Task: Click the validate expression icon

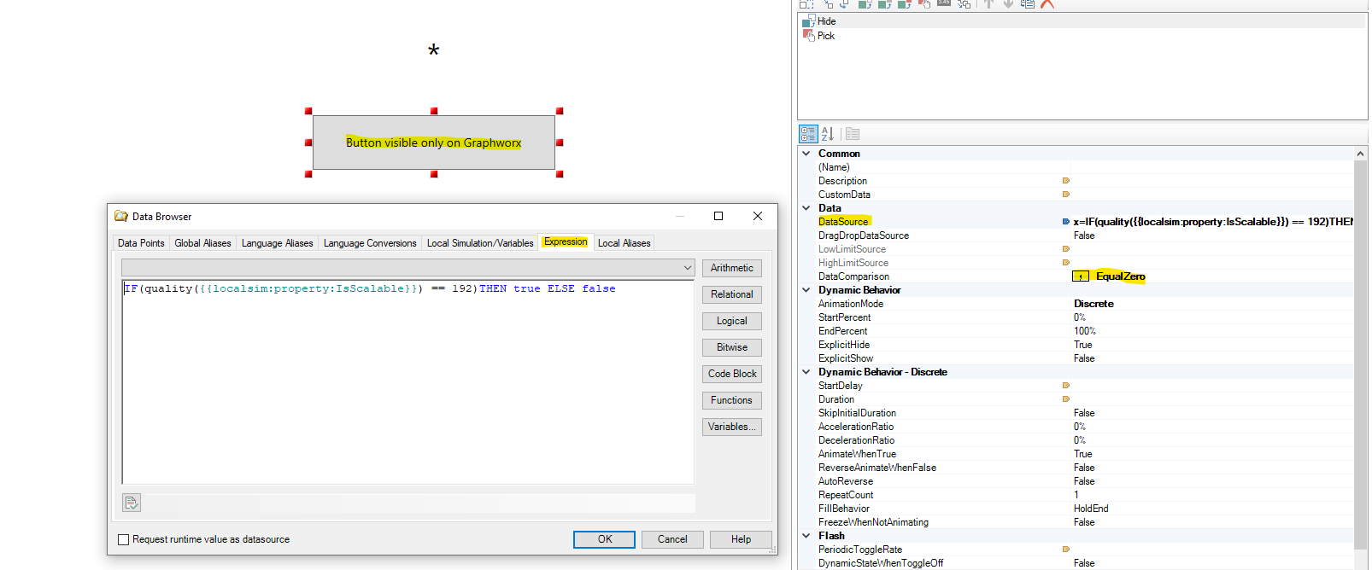Action: pyautogui.click(x=132, y=503)
